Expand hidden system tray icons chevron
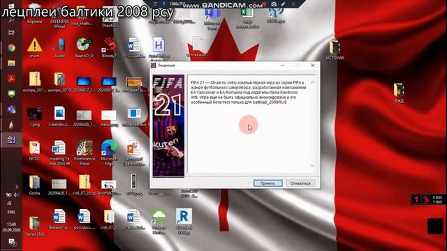 coord(17,187)
